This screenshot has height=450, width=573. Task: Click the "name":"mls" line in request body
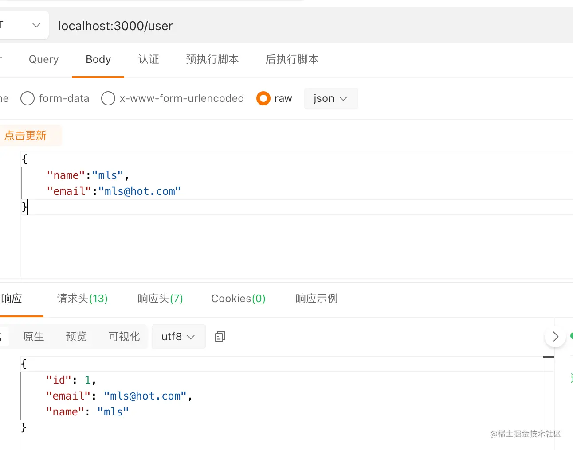pyautogui.click(x=88, y=175)
